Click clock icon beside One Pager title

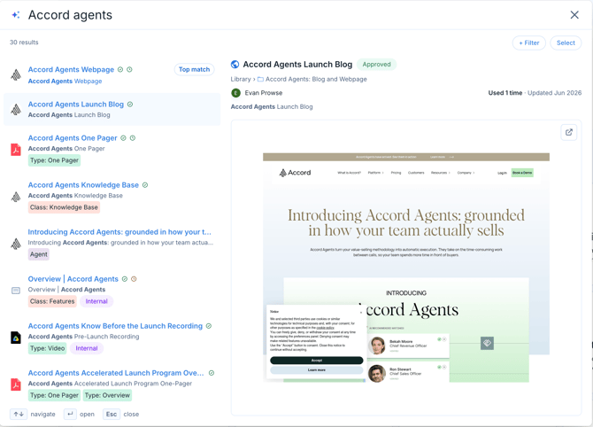[x=133, y=138]
